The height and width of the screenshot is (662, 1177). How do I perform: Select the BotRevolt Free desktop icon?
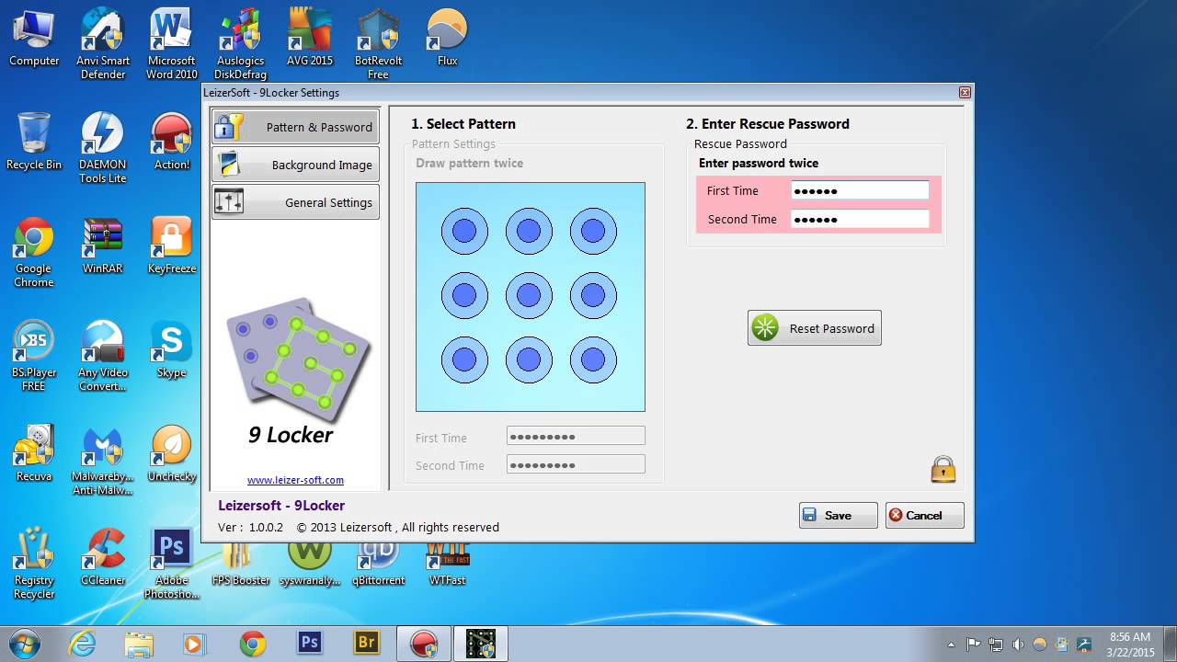[x=378, y=43]
